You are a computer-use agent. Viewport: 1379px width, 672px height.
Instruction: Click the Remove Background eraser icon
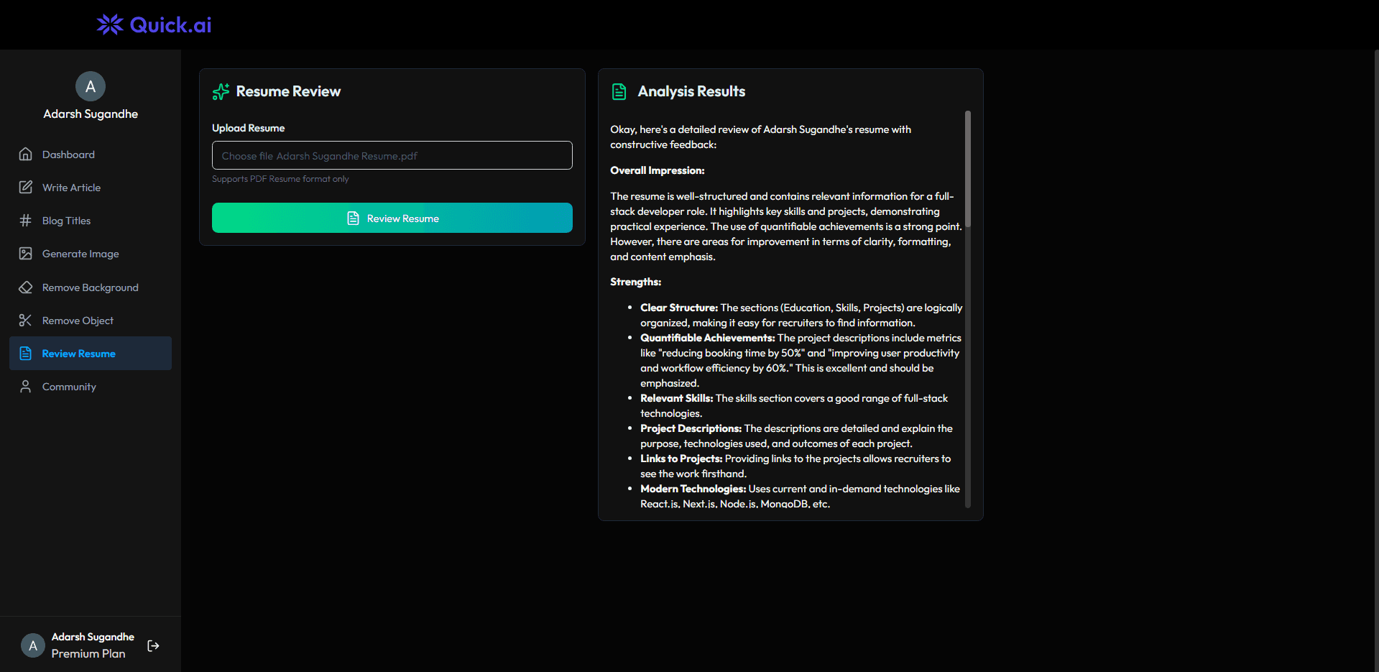[x=26, y=287]
